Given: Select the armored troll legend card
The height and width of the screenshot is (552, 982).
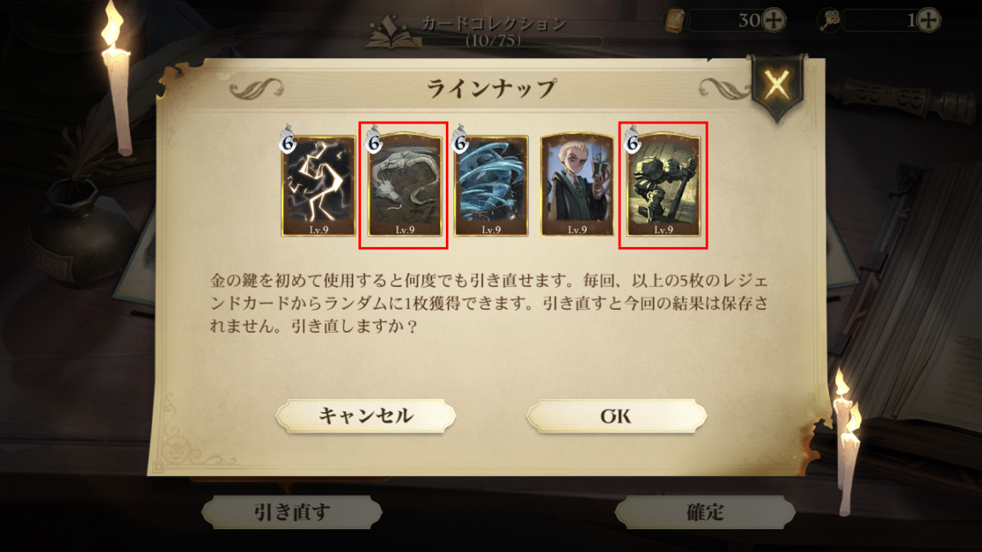Looking at the screenshot, I should (x=664, y=186).
